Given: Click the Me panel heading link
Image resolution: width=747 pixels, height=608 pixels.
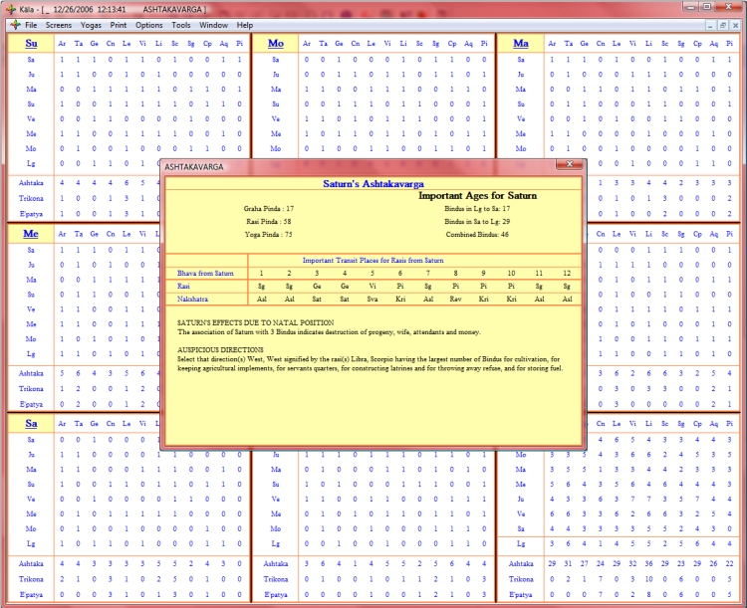Looking at the screenshot, I should click(x=31, y=234).
